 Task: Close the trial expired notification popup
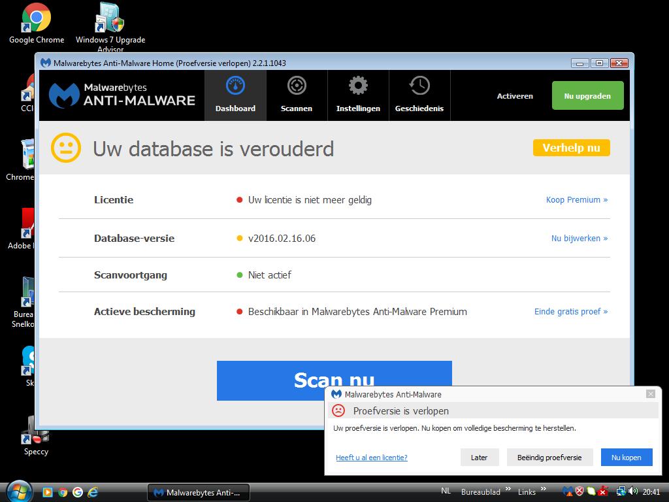[x=650, y=393]
